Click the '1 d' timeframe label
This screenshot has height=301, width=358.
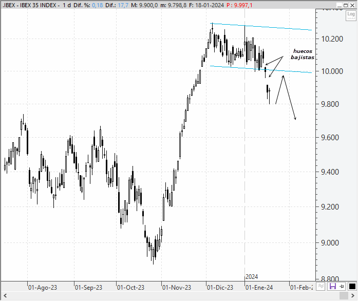coord(67,5)
